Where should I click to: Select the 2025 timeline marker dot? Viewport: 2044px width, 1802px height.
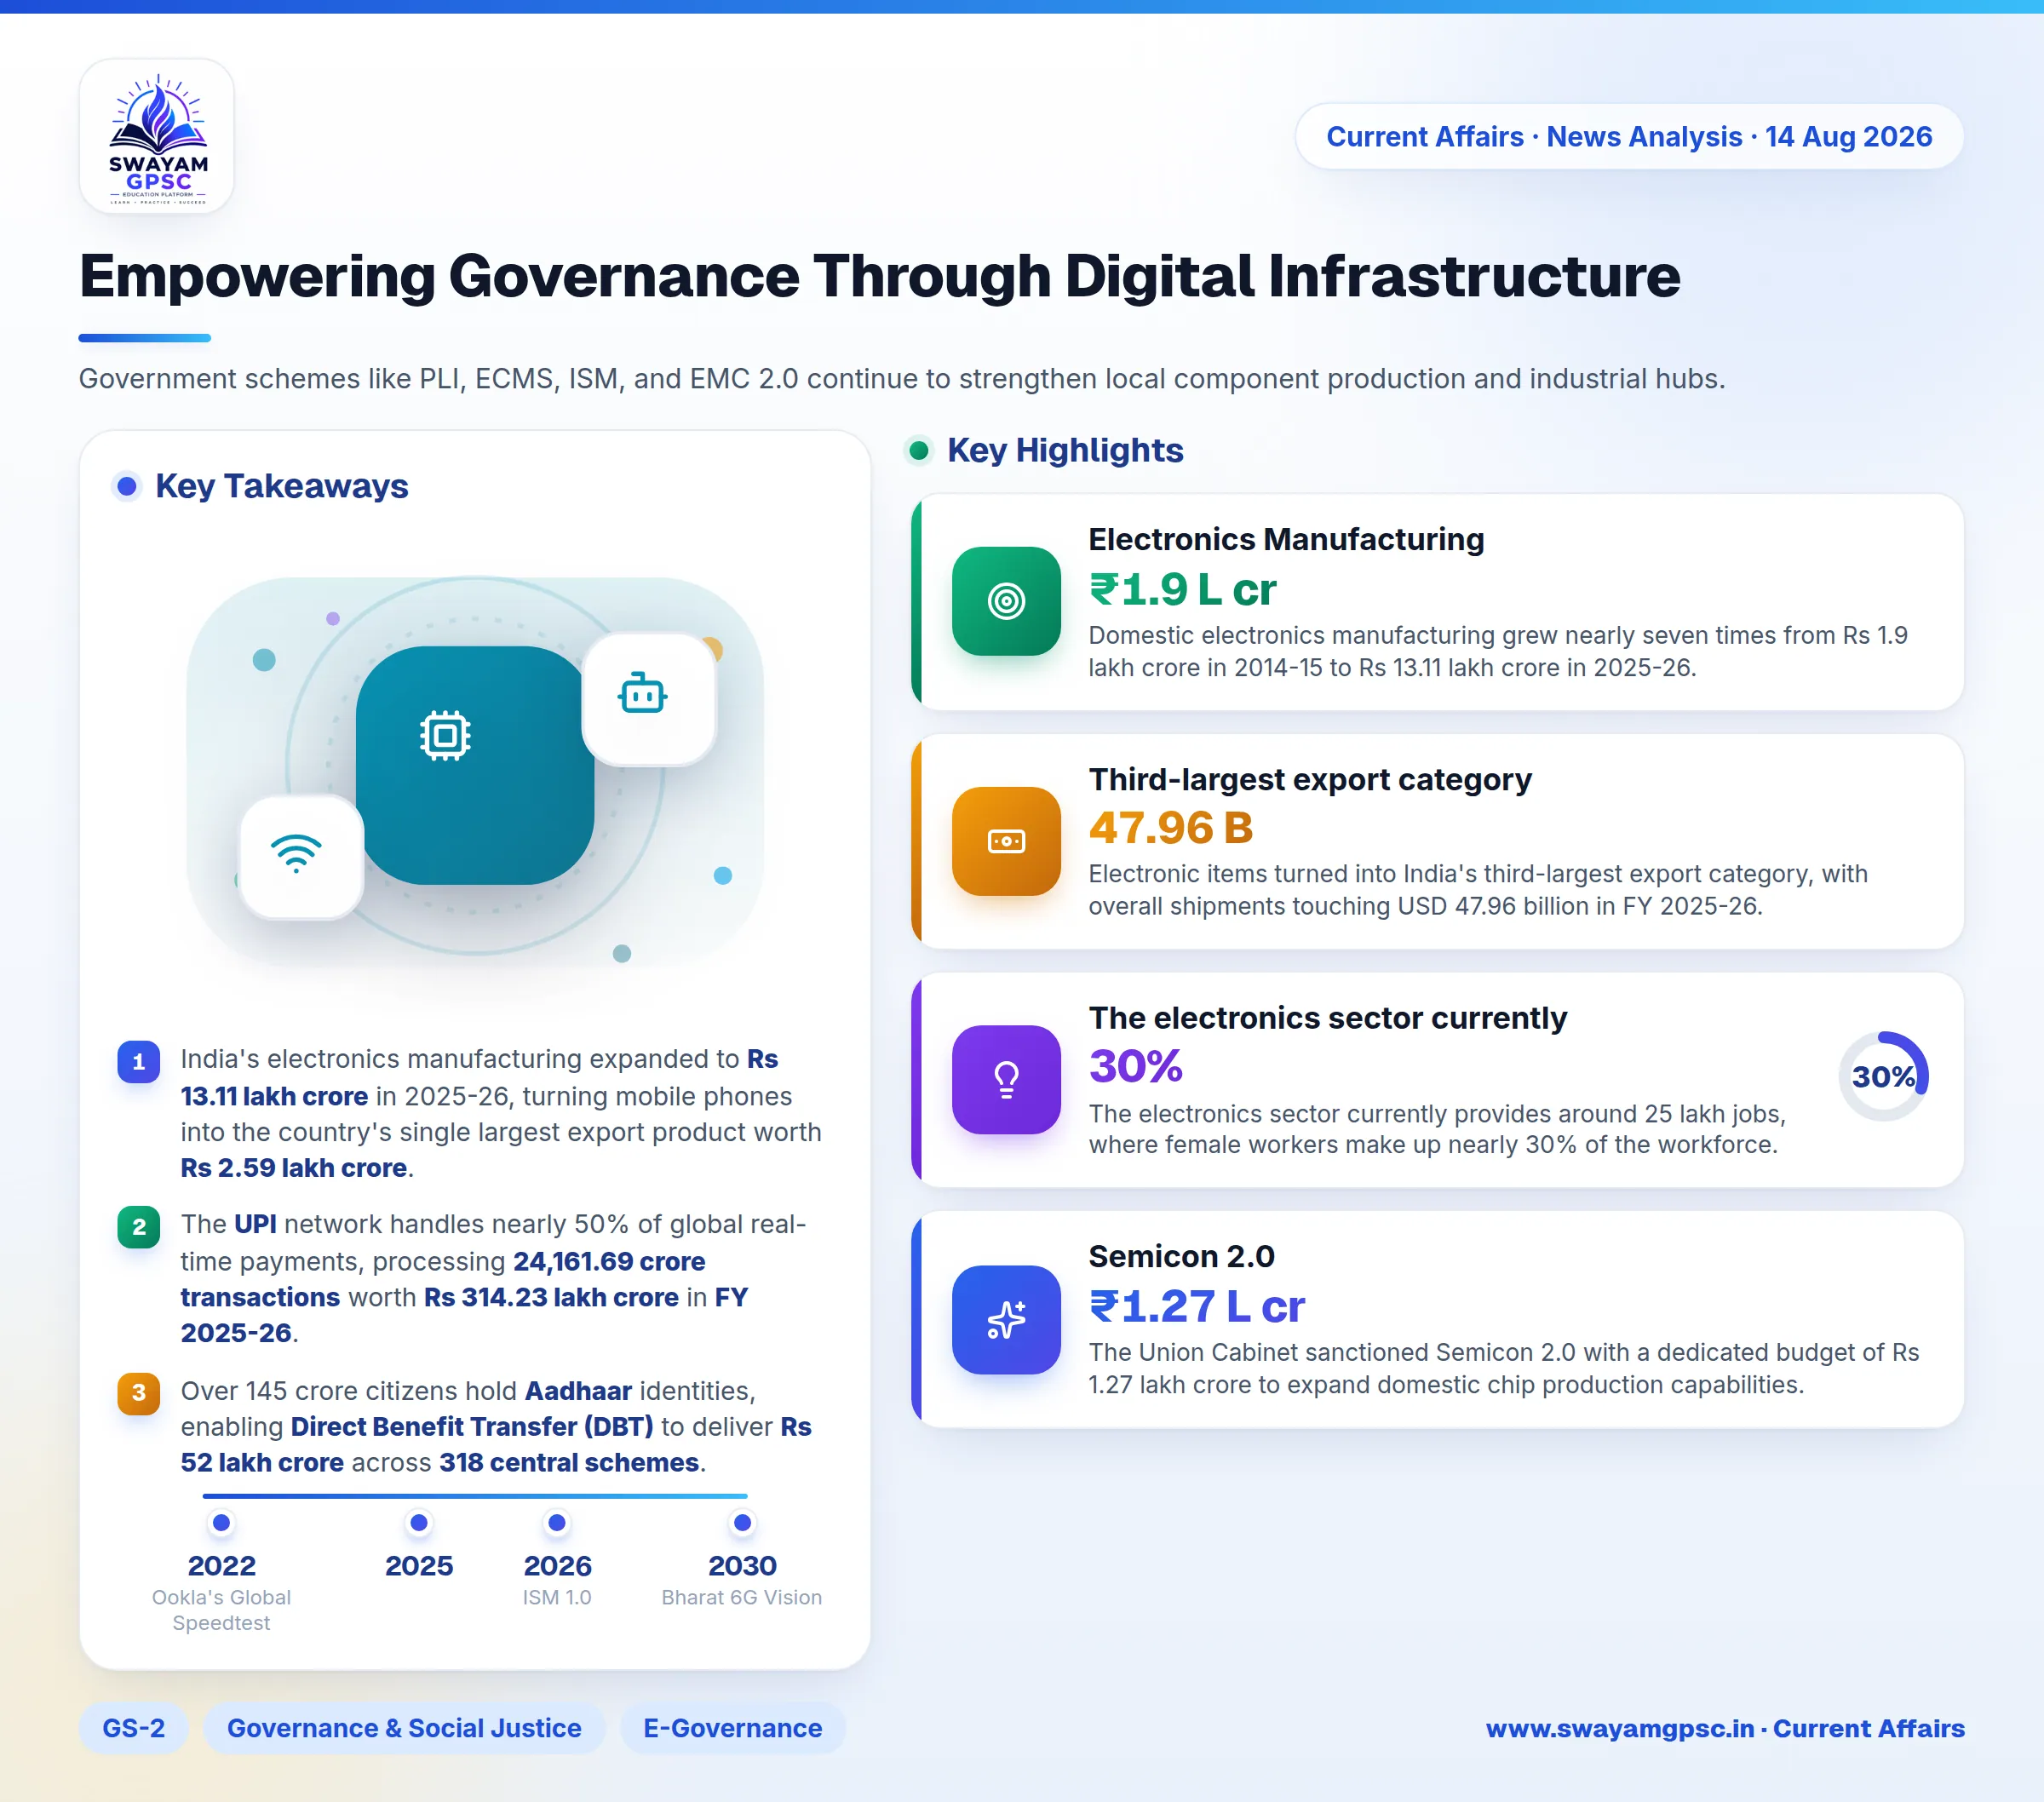419,1523
